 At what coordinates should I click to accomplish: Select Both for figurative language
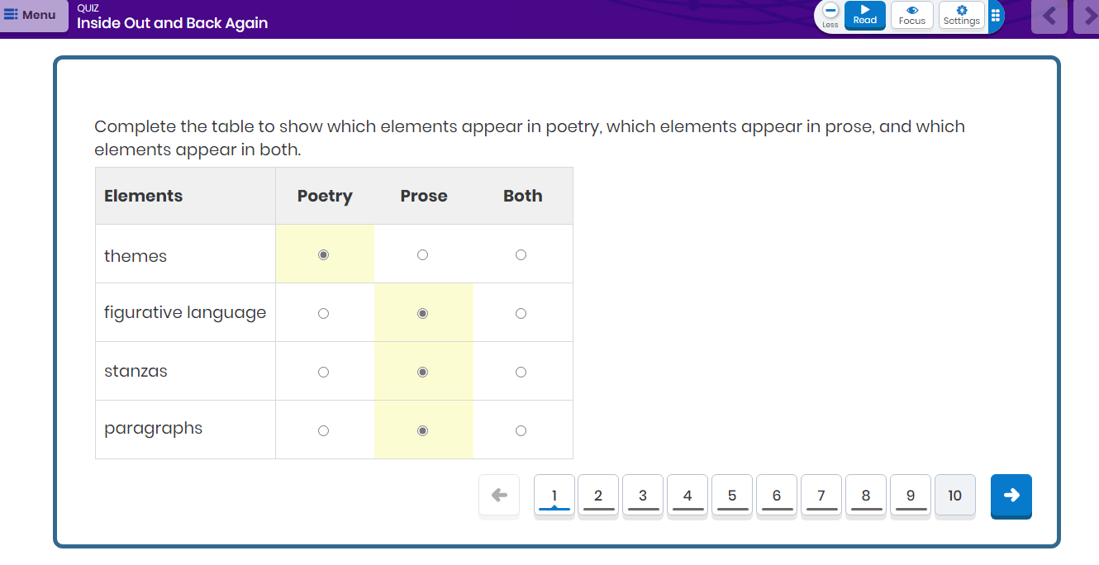pyautogui.click(x=521, y=314)
